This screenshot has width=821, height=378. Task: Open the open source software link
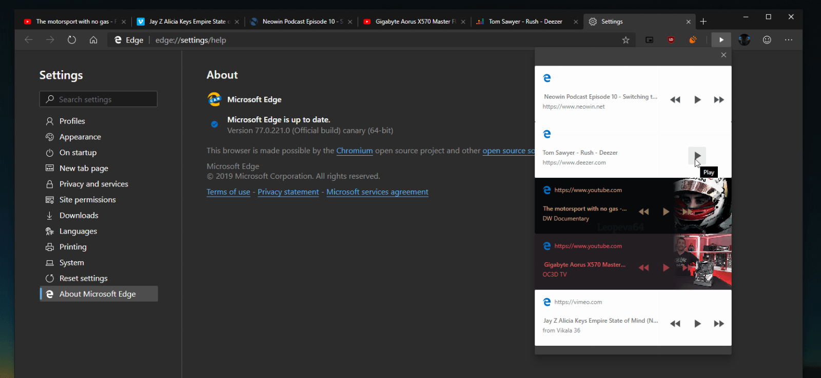(509, 151)
